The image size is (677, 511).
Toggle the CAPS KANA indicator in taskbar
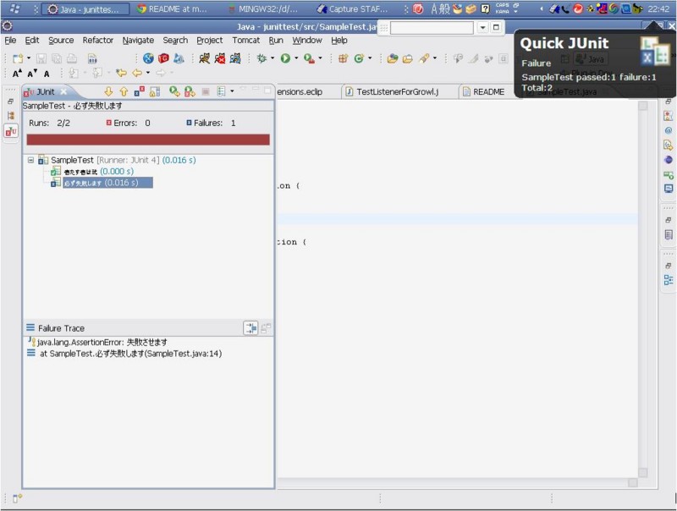point(502,8)
